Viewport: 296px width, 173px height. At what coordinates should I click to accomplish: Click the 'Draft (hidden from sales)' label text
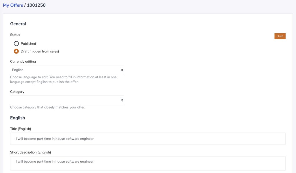click(40, 51)
